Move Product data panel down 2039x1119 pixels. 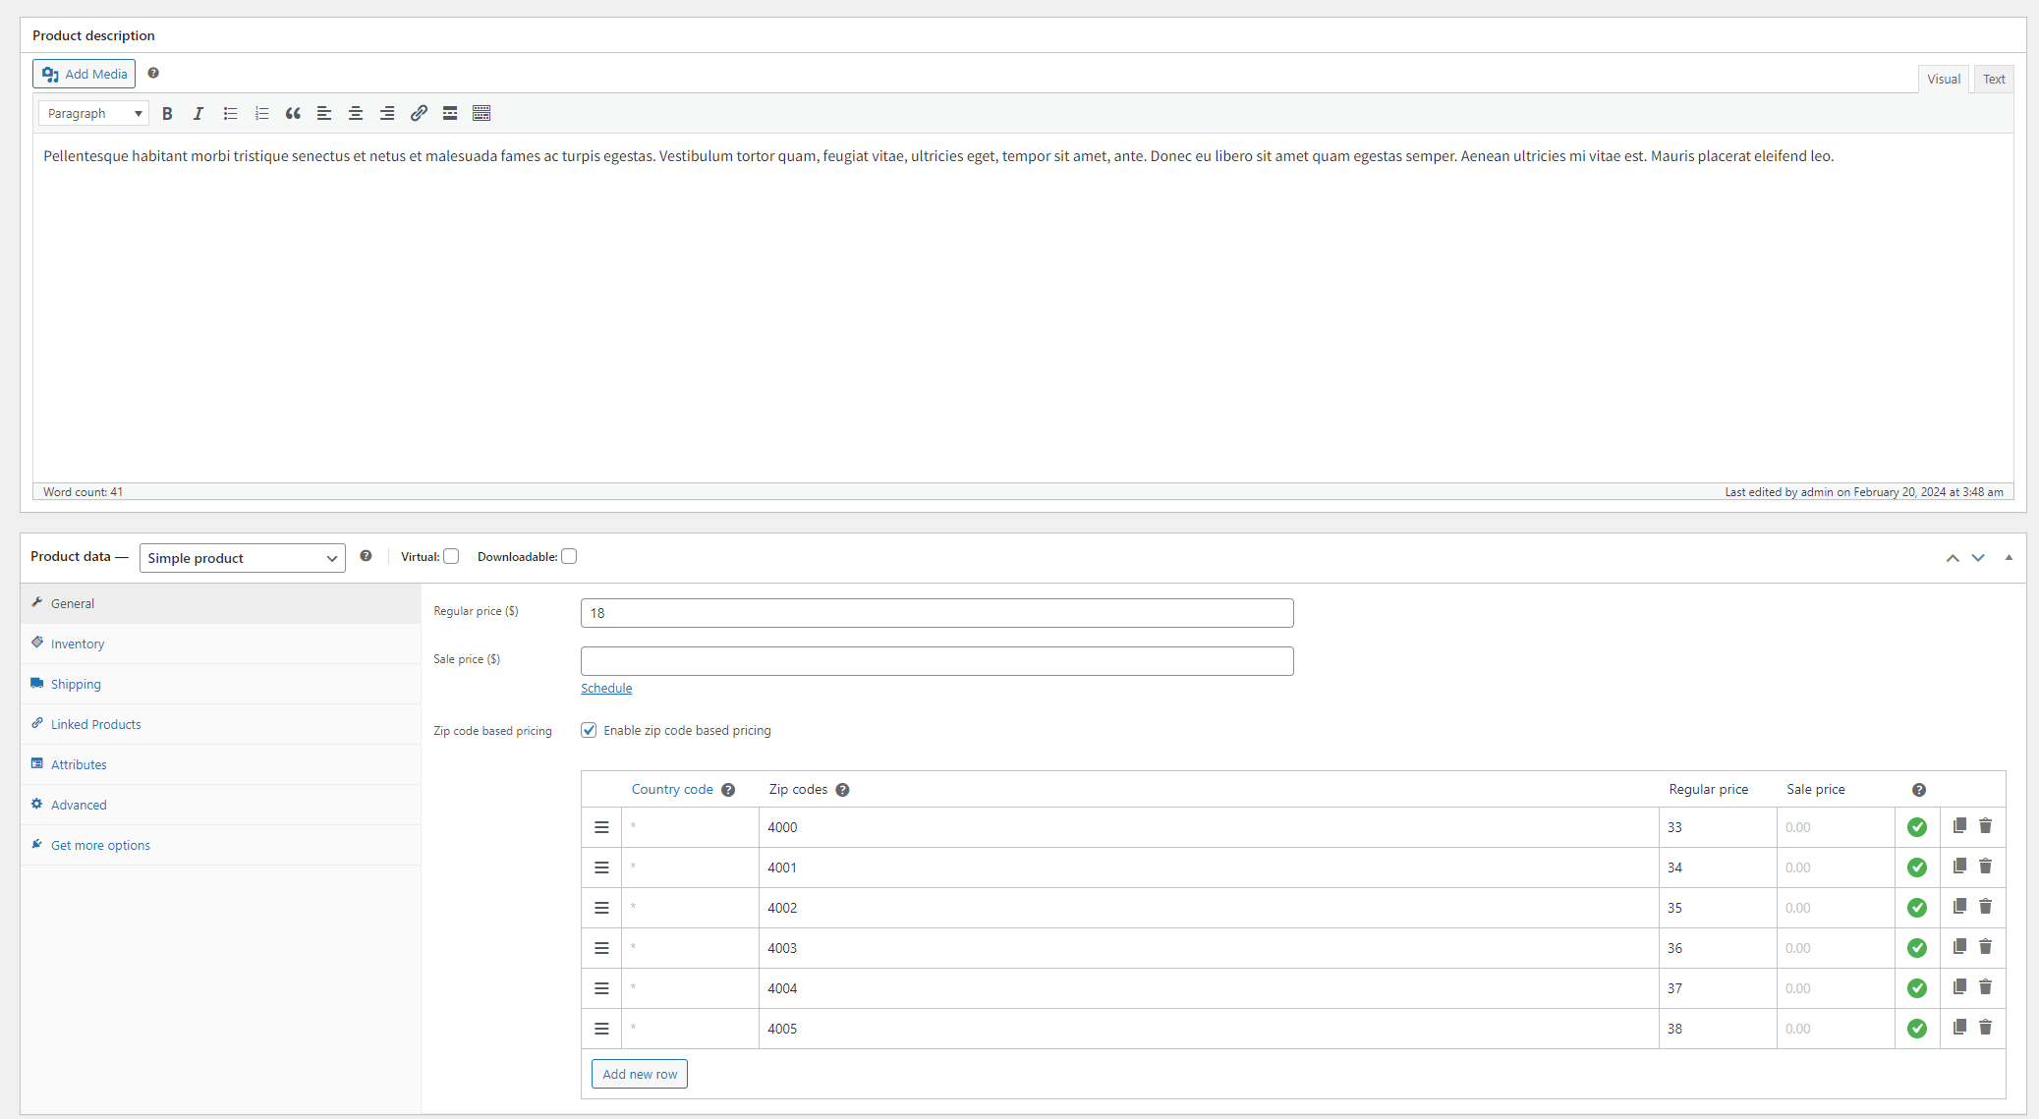click(x=1978, y=558)
